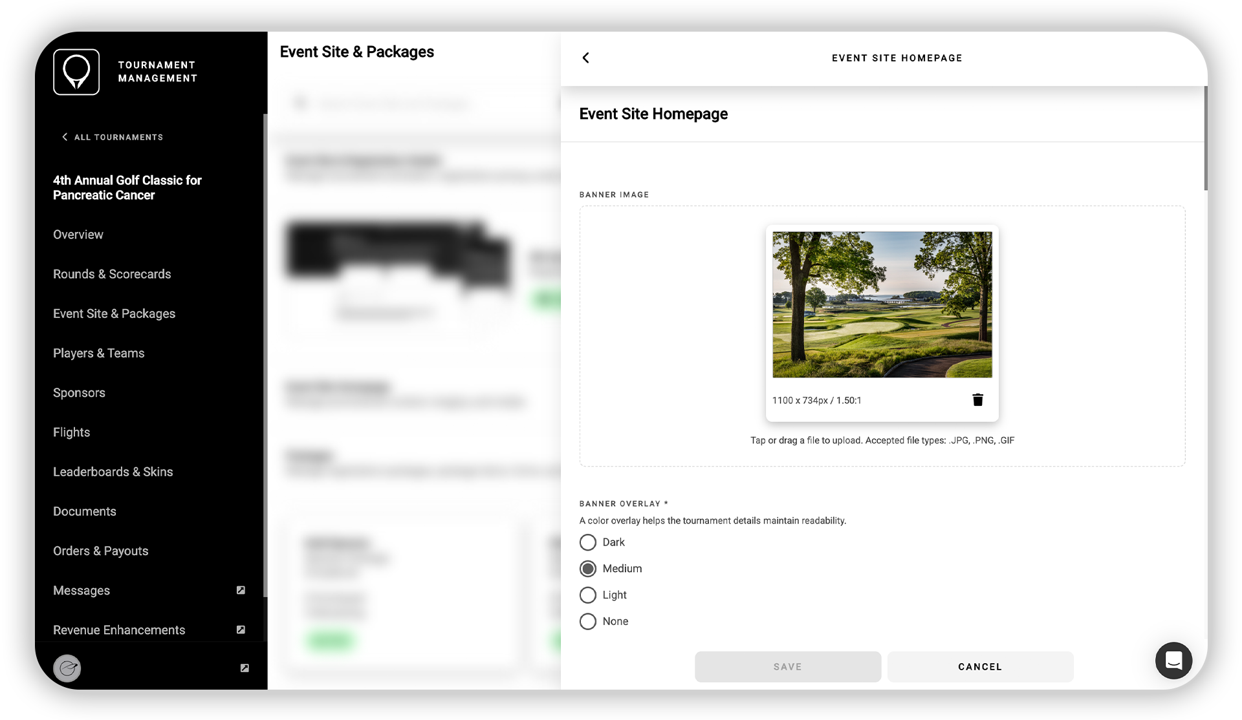Select the Medium overlay swatch control
Screen dimensions: 1242x720
587,568
